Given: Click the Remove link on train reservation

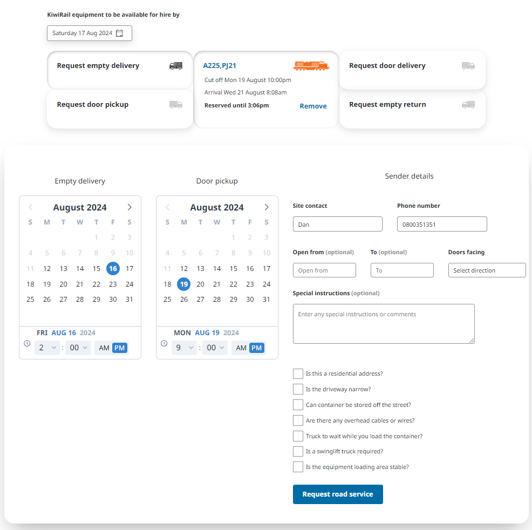Looking at the screenshot, I should (x=313, y=106).
